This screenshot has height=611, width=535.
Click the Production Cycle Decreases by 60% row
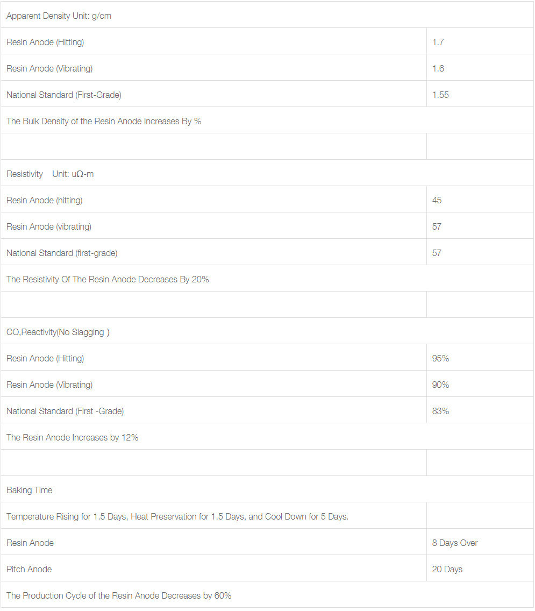[267, 595]
